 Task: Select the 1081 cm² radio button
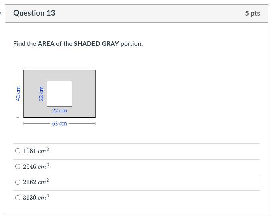click(18, 151)
